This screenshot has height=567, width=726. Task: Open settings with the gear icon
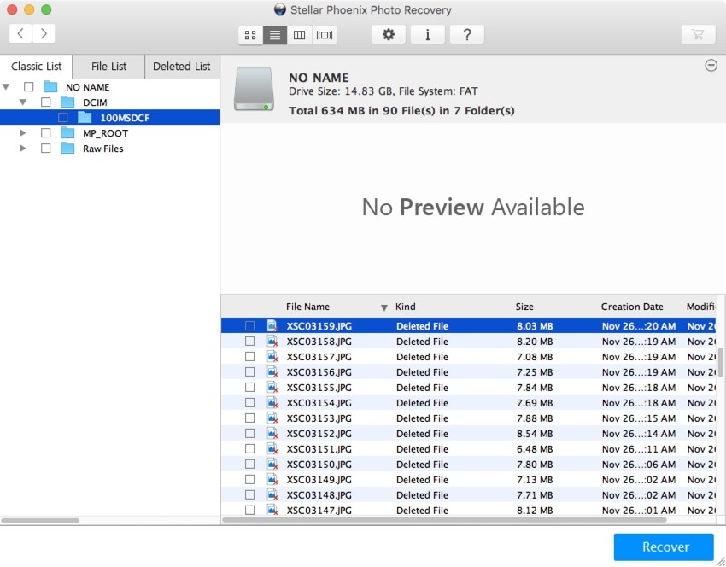(x=389, y=35)
